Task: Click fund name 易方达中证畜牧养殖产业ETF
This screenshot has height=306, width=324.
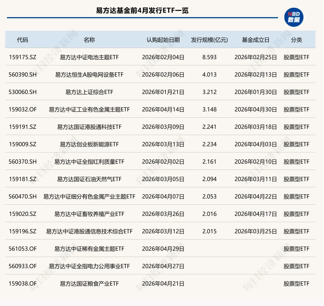Action: 89,214
